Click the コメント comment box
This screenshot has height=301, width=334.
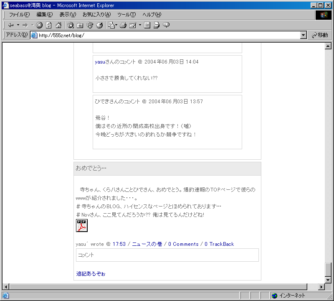tap(167, 255)
